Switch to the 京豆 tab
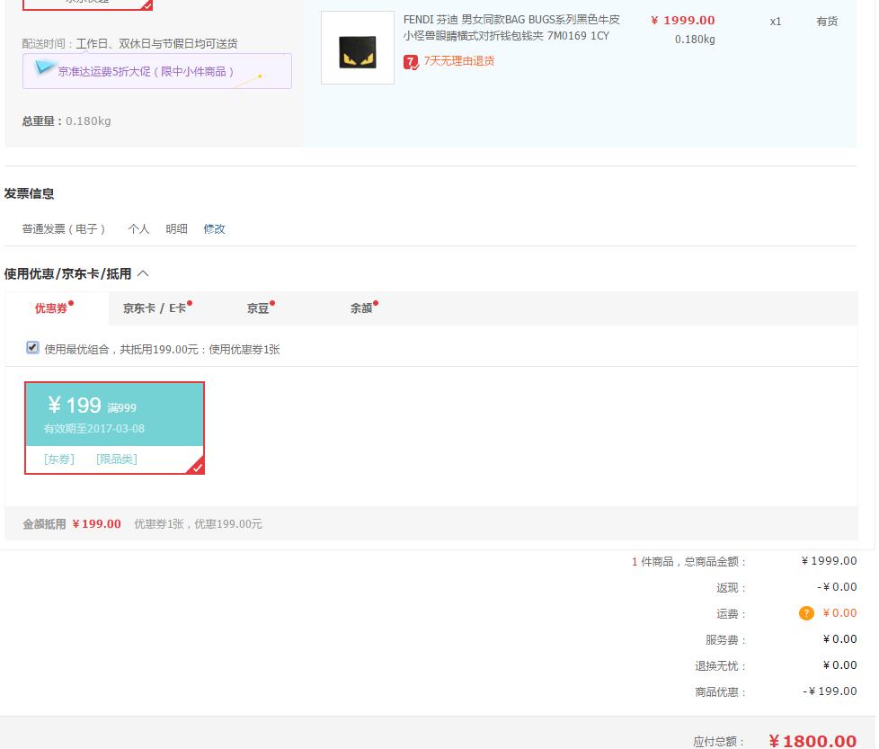The height and width of the screenshot is (749, 879). click(x=261, y=308)
